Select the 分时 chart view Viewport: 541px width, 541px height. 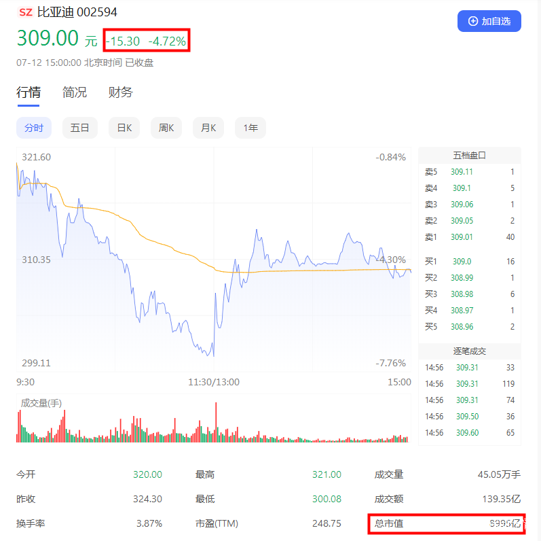[34, 128]
